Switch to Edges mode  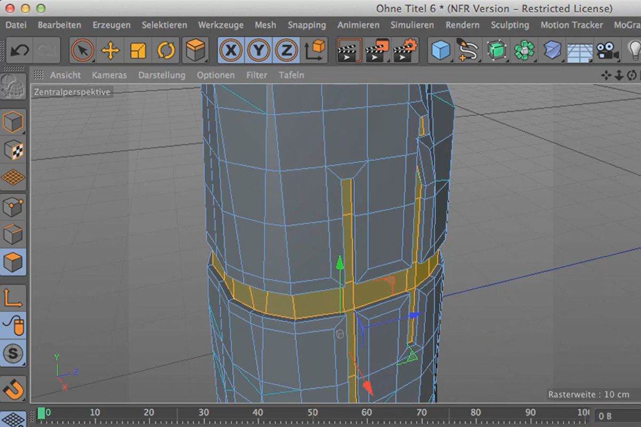click(x=13, y=234)
